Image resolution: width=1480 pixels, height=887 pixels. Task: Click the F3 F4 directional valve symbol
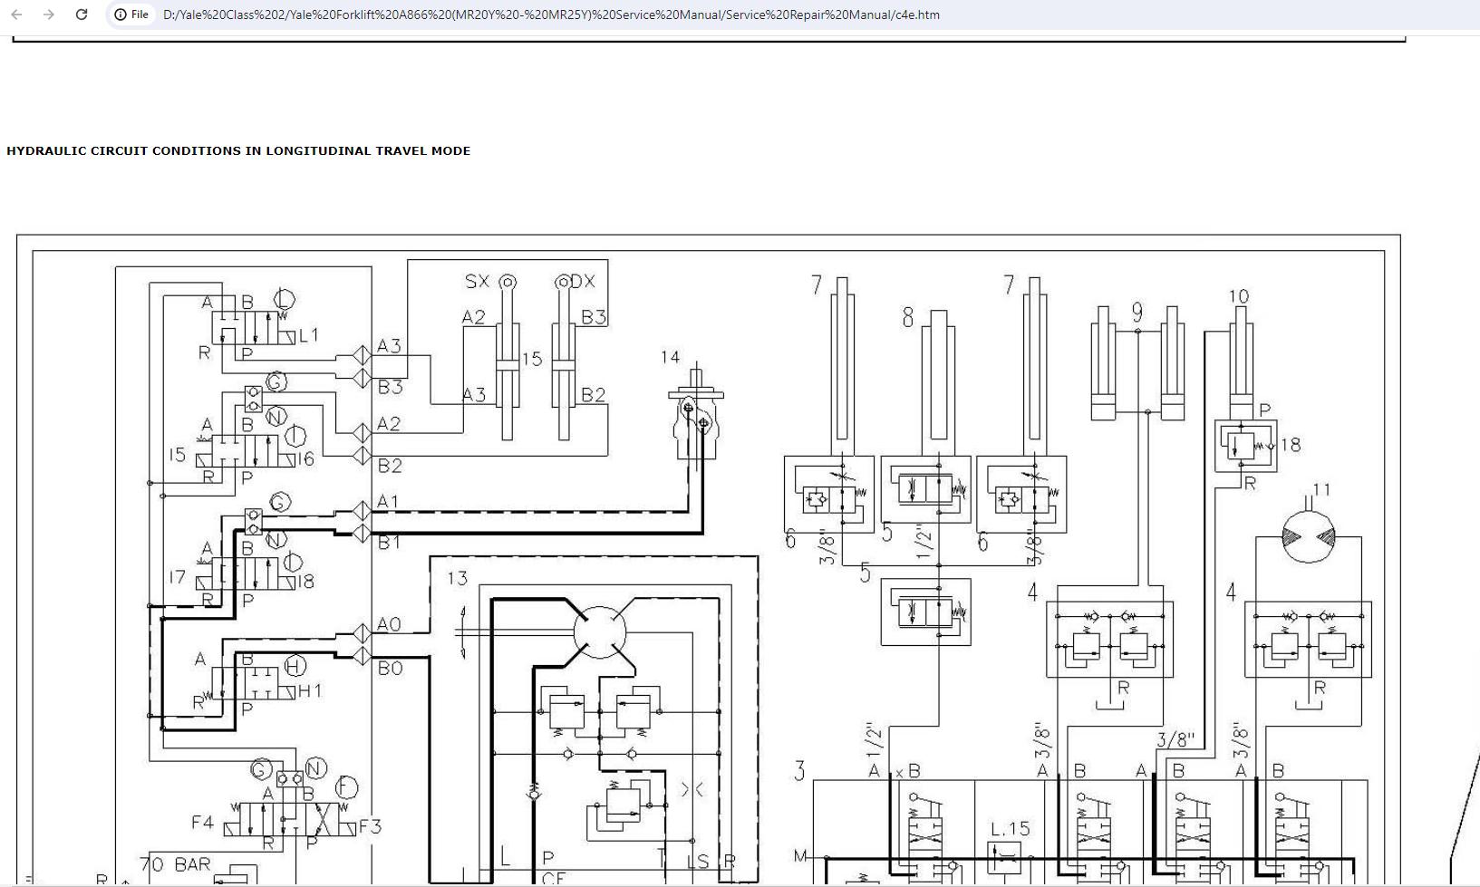(x=290, y=819)
